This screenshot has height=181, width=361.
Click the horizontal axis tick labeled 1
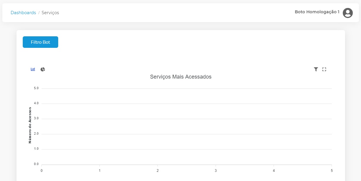tap(100, 171)
